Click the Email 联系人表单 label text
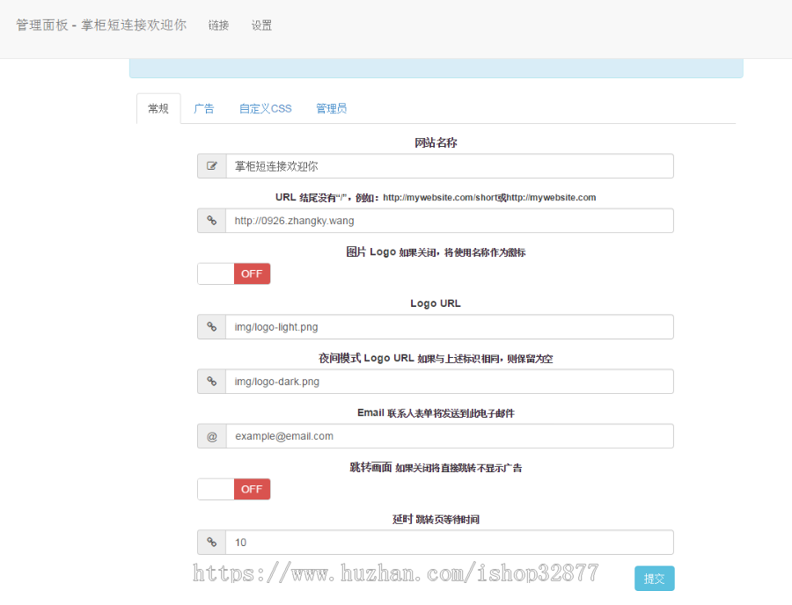The image size is (792, 605). pos(436,412)
